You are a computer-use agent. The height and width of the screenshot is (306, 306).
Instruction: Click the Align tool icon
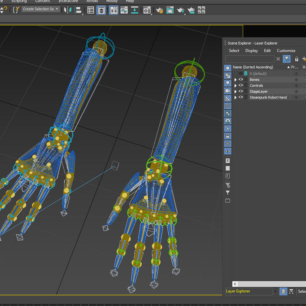point(78,10)
